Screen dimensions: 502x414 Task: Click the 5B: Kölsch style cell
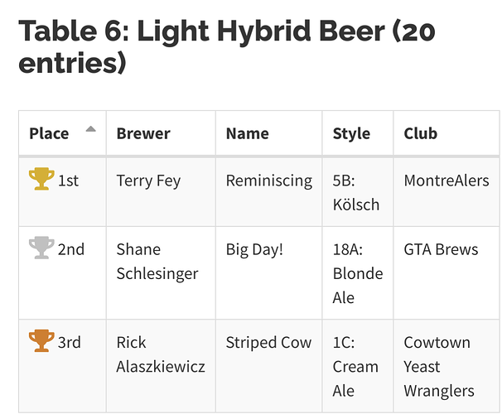pos(355,192)
